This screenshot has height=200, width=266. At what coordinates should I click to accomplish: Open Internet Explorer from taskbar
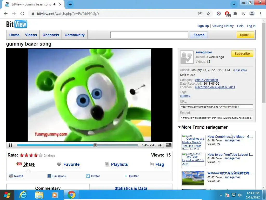[x=23, y=195]
